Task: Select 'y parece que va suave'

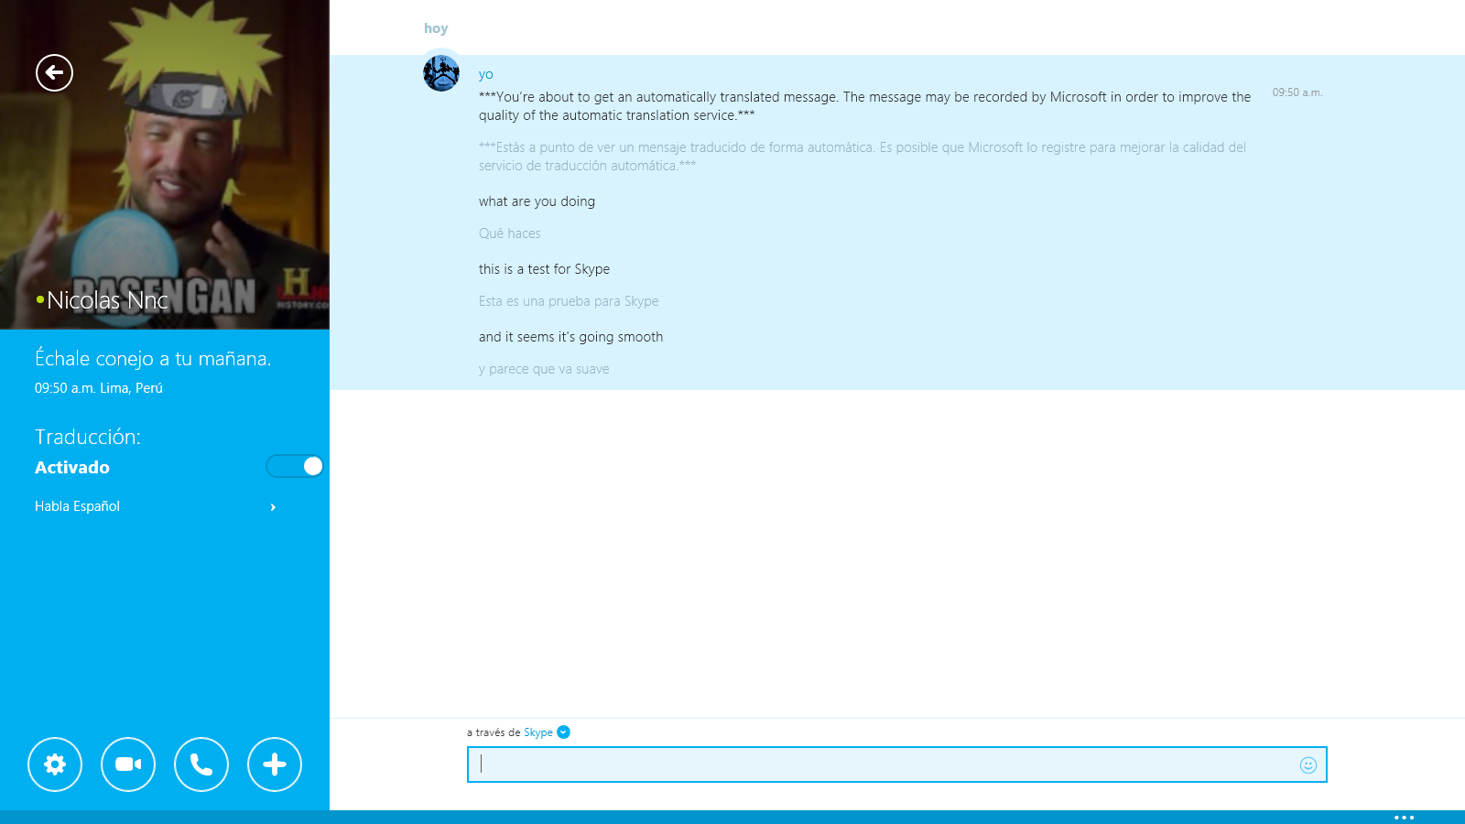Action: pos(544,369)
